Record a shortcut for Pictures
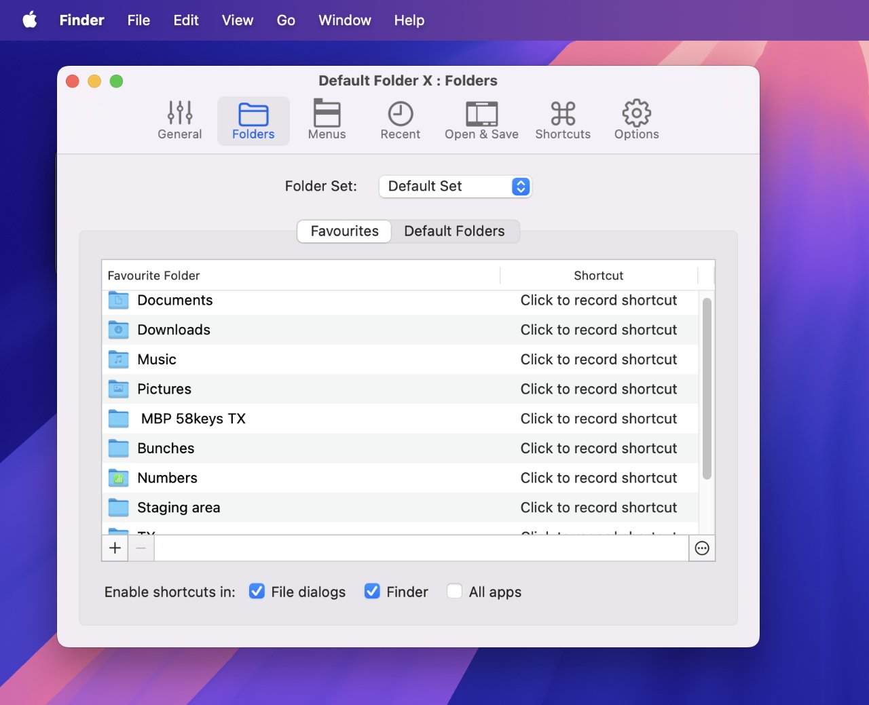 click(599, 389)
